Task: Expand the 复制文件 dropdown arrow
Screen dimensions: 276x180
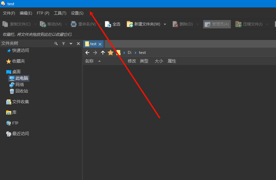Action: (35, 24)
